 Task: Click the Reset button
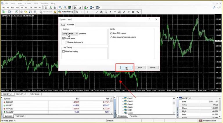(x=152, y=68)
